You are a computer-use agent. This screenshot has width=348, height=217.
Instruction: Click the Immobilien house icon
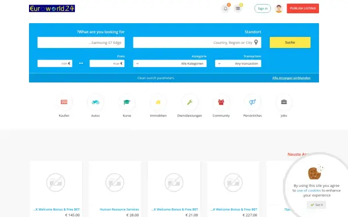(158, 102)
